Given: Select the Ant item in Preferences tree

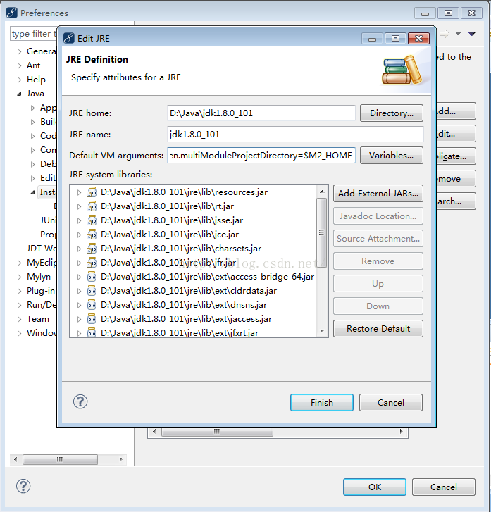Looking at the screenshot, I should 33,65.
